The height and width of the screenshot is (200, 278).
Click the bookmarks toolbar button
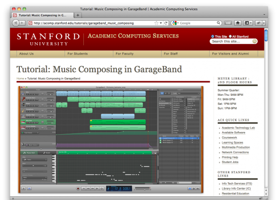(248, 23)
